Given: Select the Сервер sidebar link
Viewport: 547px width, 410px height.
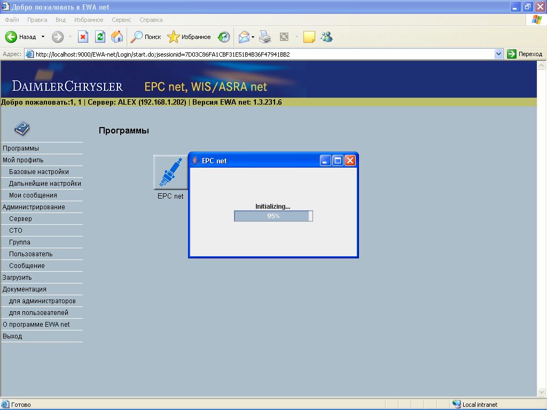Looking at the screenshot, I should point(21,218).
